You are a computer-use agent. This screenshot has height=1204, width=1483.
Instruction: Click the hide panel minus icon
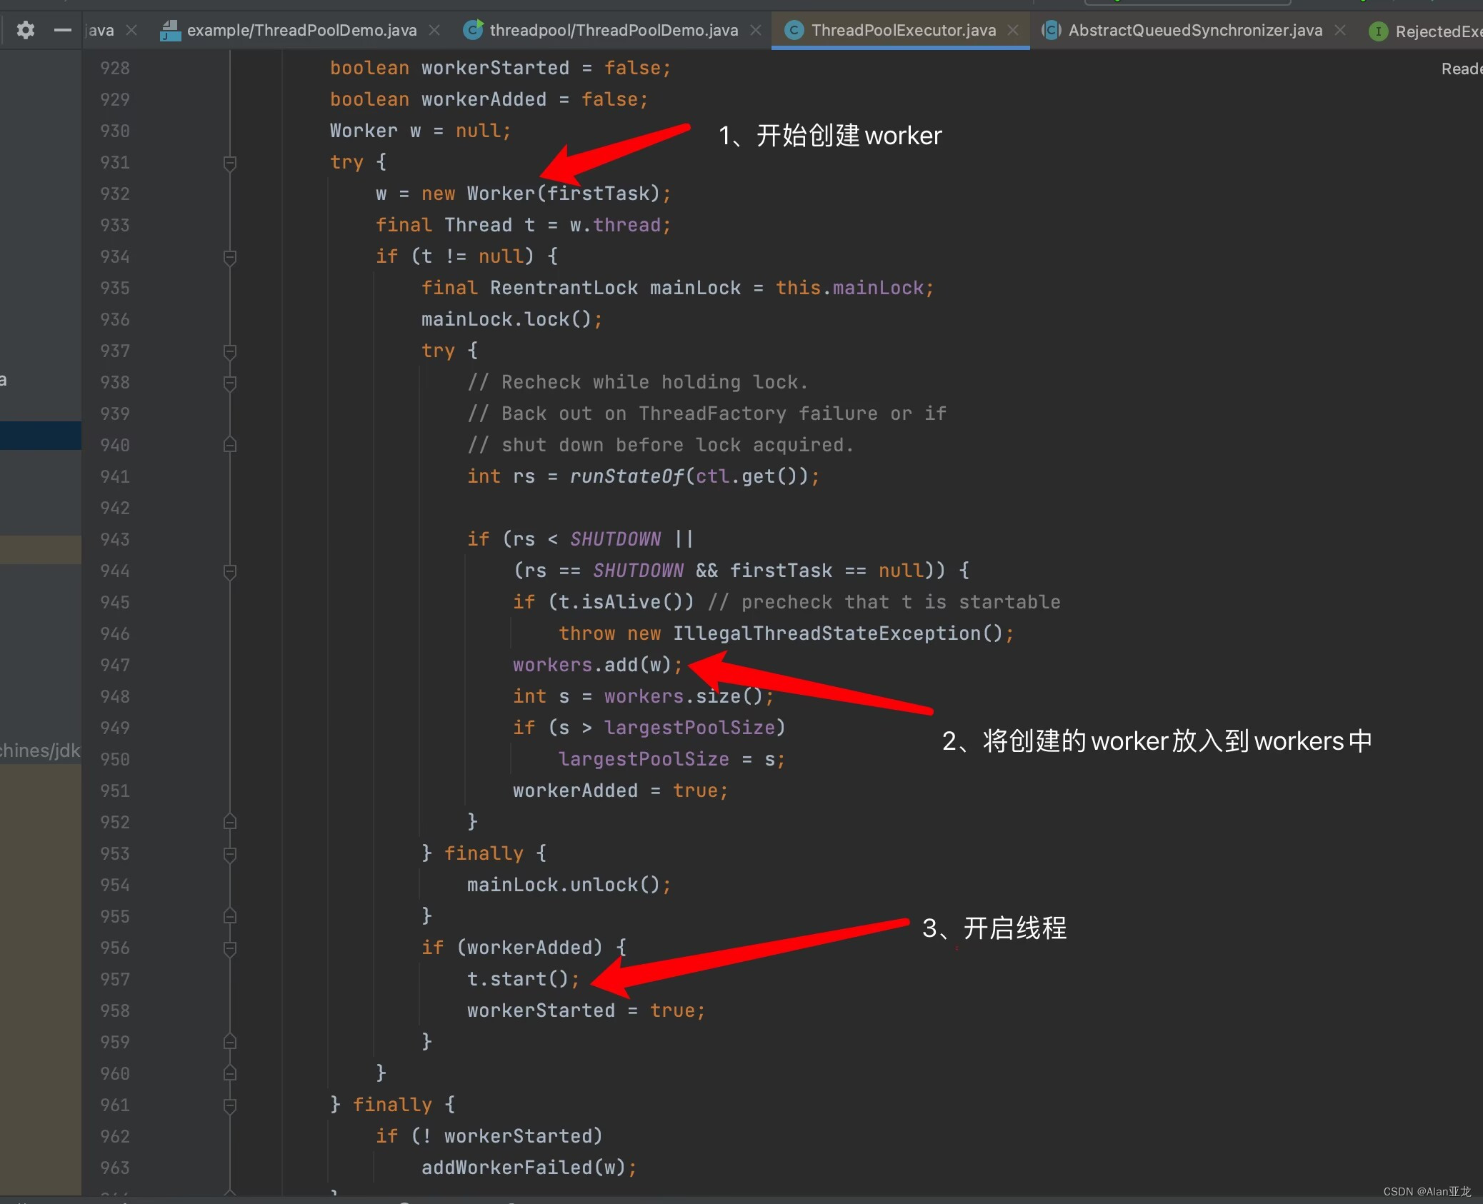63,30
